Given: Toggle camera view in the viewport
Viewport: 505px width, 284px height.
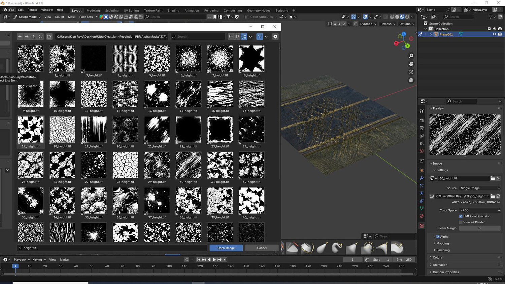Looking at the screenshot, I should tap(411, 72).
